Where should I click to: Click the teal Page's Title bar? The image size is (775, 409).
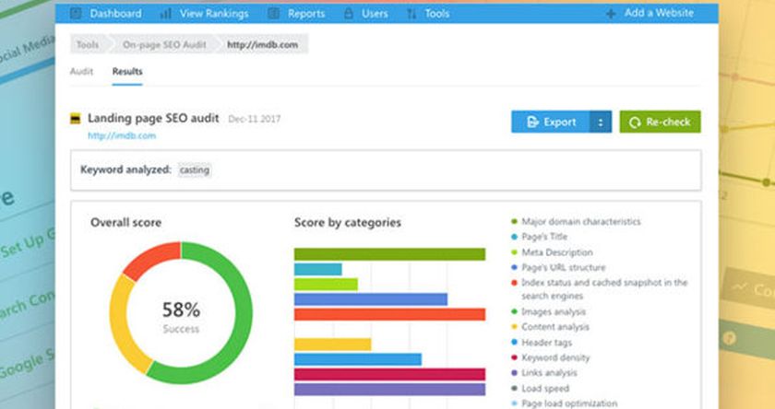317,269
